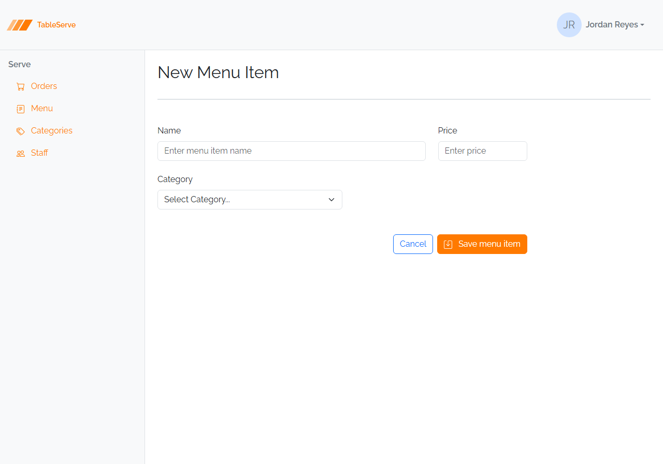Image resolution: width=663 pixels, height=464 pixels.
Task: Click the Categories tag icon in sidebar
Action: click(x=21, y=131)
